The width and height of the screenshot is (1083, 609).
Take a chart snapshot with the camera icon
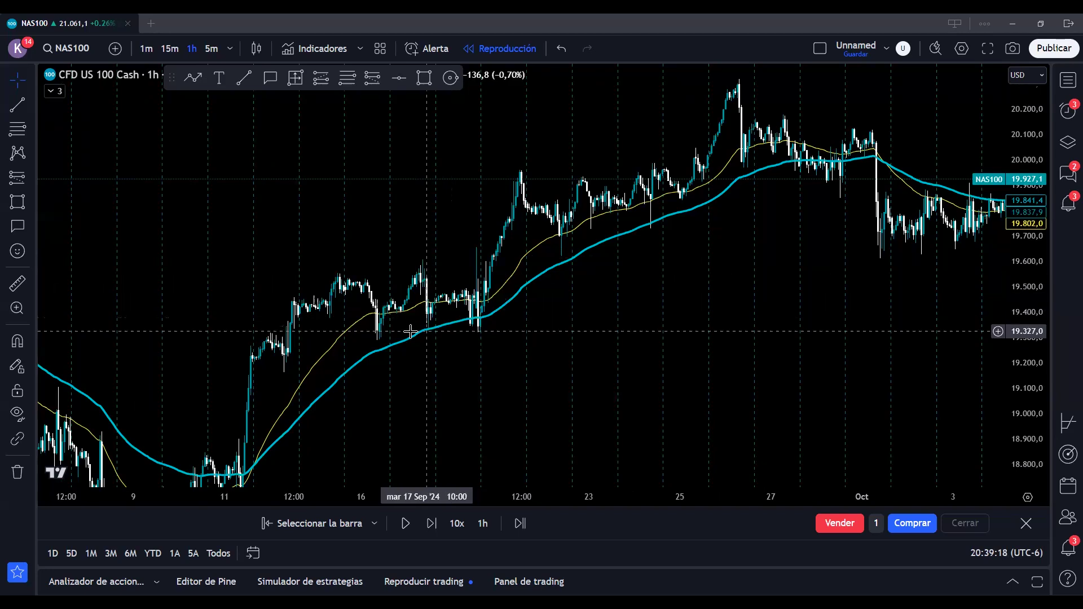pyautogui.click(x=1012, y=48)
